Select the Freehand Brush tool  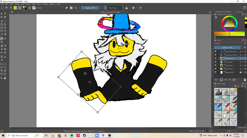click(x=2, y=21)
